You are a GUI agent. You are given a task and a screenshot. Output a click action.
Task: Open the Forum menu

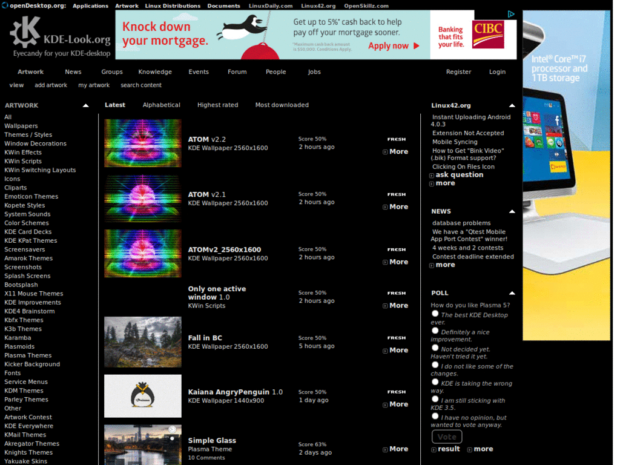[x=237, y=72]
